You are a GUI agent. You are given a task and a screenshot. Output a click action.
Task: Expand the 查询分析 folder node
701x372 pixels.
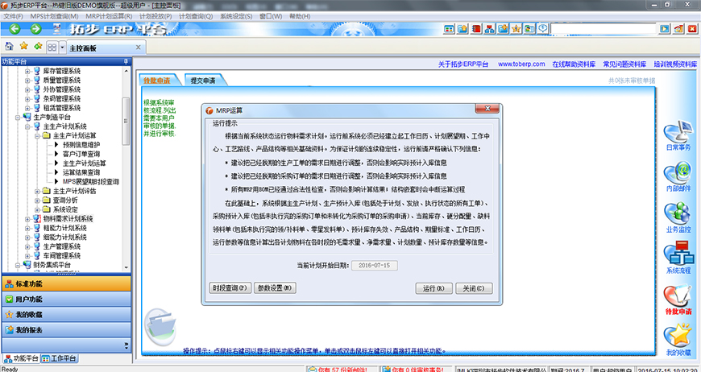(36, 200)
